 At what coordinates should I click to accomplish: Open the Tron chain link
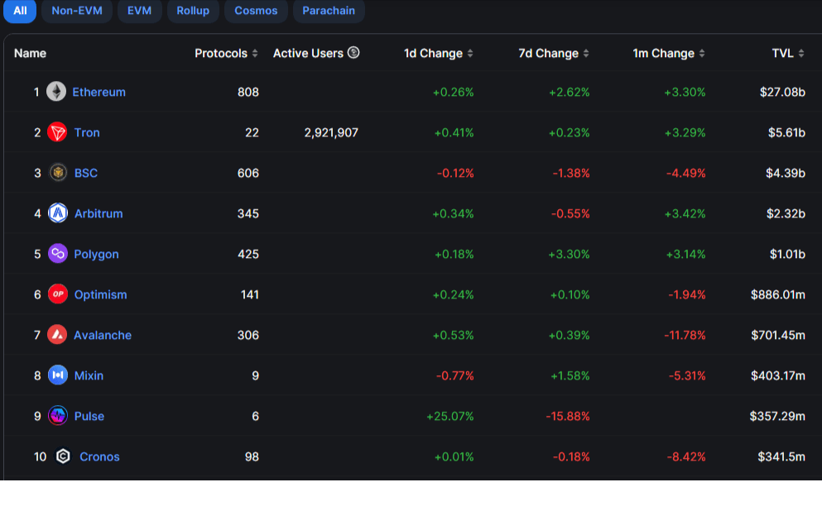[x=87, y=132]
